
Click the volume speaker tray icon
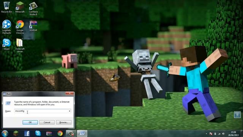[224, 134]
